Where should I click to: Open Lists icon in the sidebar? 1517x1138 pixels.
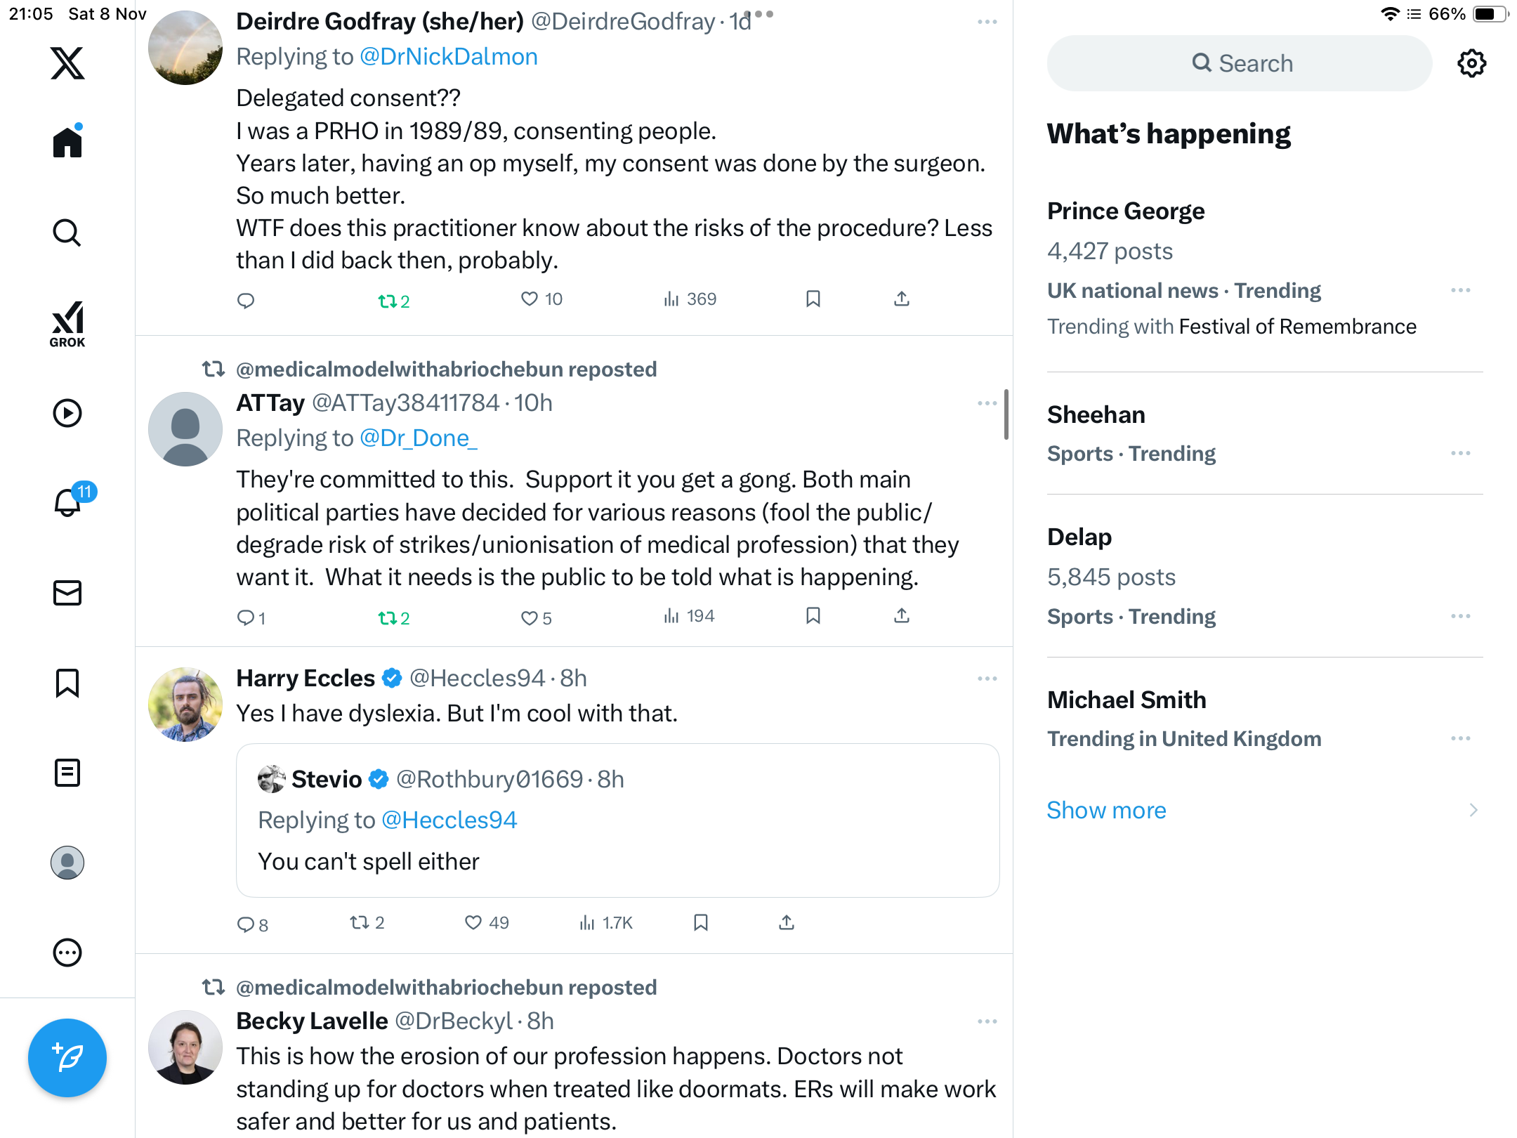[67, 773]
